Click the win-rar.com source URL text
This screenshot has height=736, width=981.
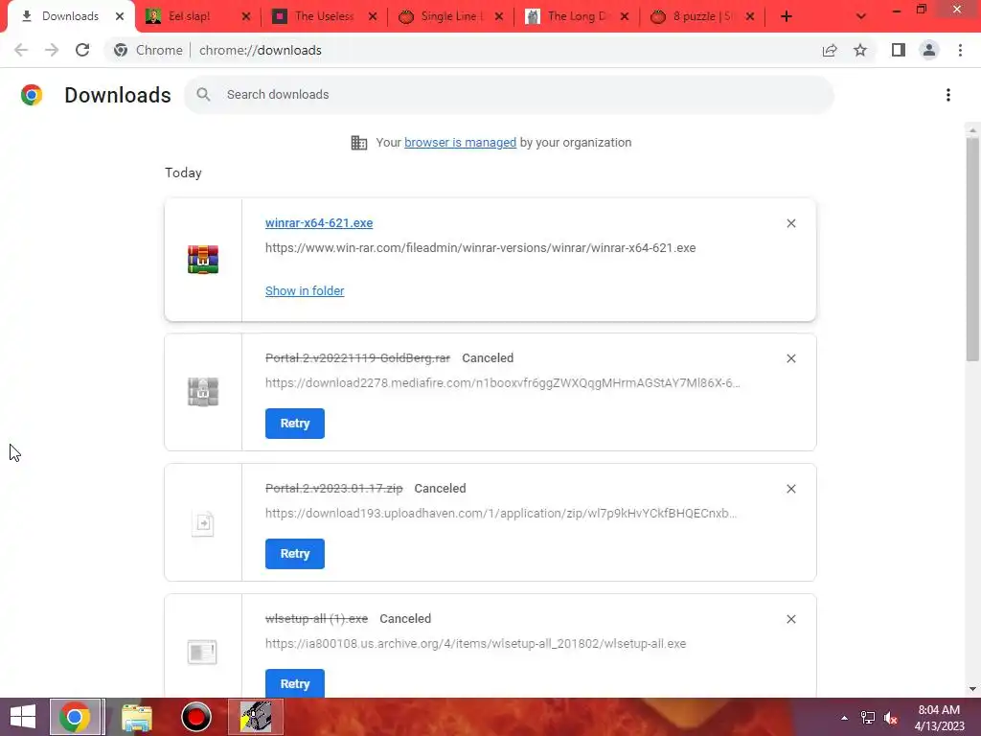point(481,248)
